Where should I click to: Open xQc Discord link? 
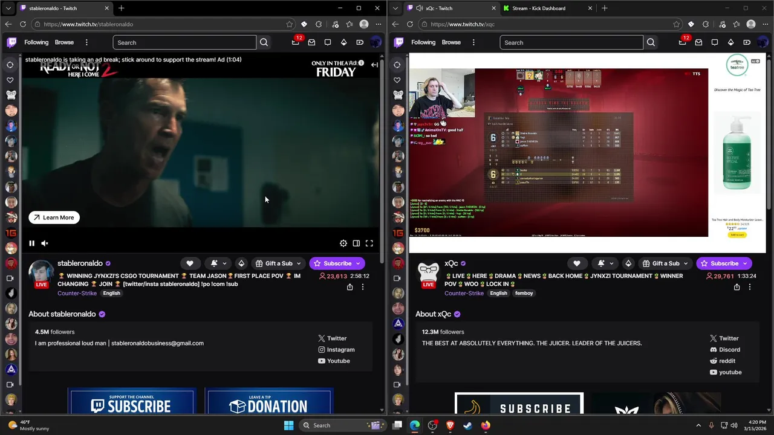point(724,350)
